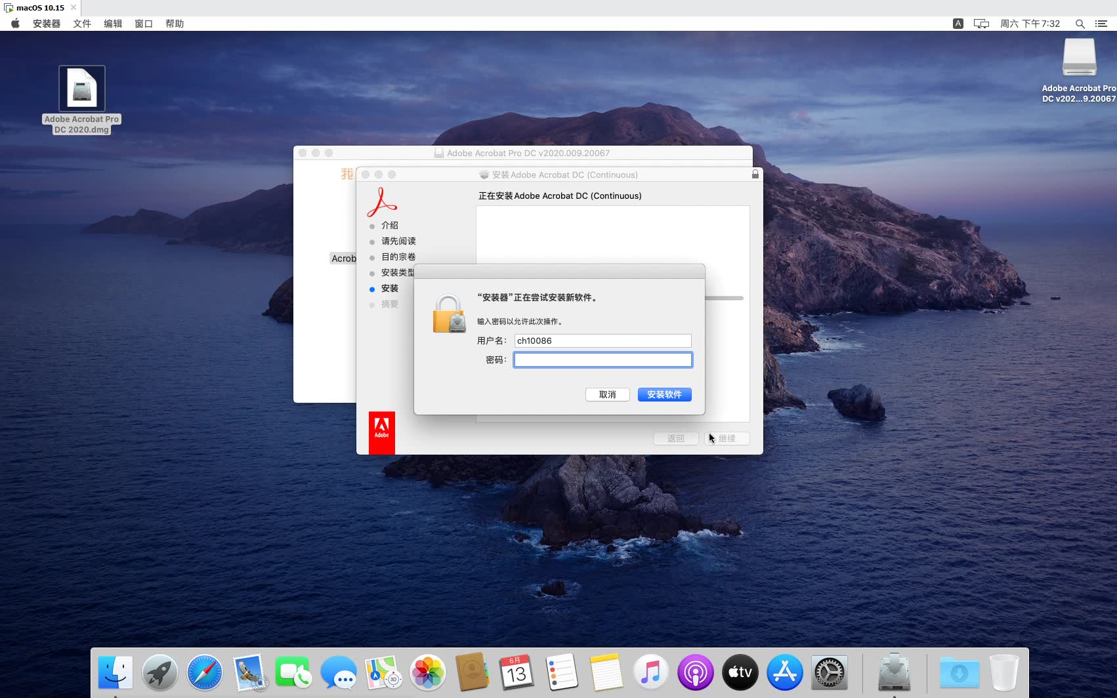This screenshot has width=1117, height=698.
Task: Open the 帮助 menu
Action: [175, 24]
